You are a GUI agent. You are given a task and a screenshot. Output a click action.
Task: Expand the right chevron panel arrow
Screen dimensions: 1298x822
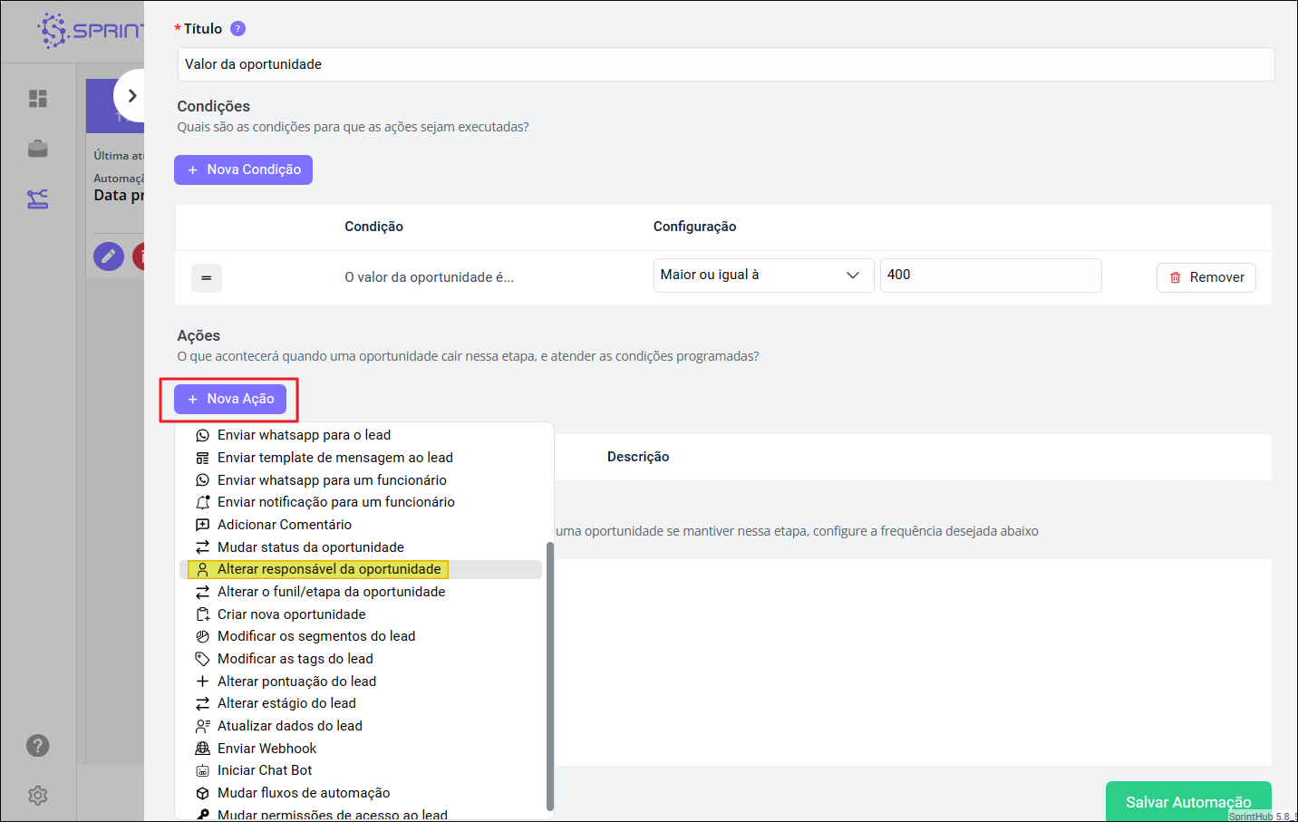pyautogui.click(x=132, y=96)
